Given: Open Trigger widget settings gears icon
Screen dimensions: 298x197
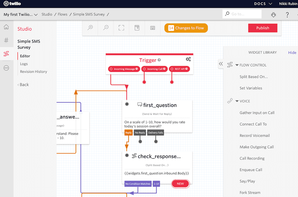Looking at the screenshot, I should (x=188, y=59).
